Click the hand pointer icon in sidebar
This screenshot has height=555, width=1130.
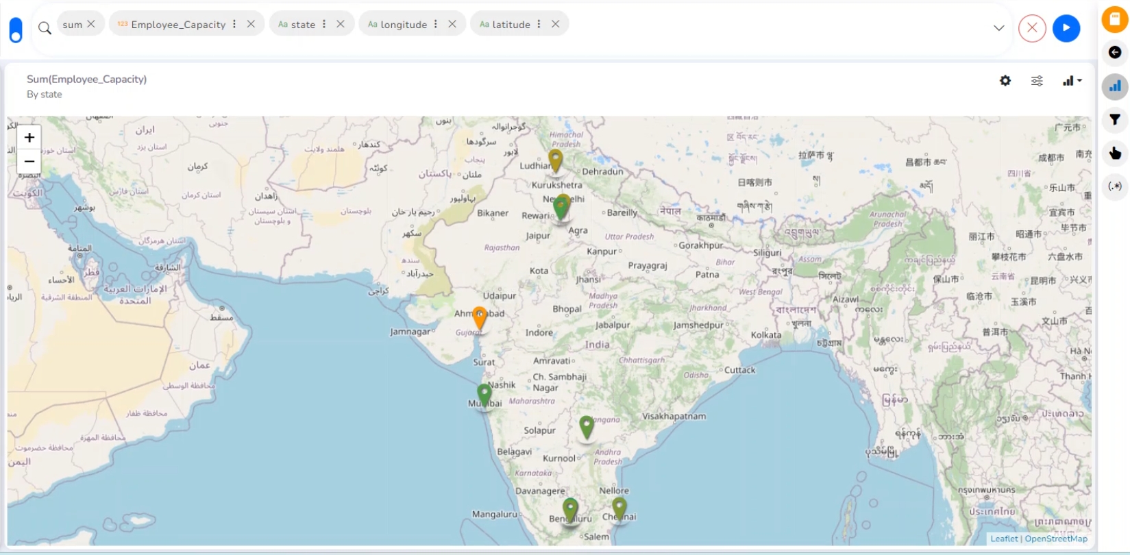[1114, 153]
